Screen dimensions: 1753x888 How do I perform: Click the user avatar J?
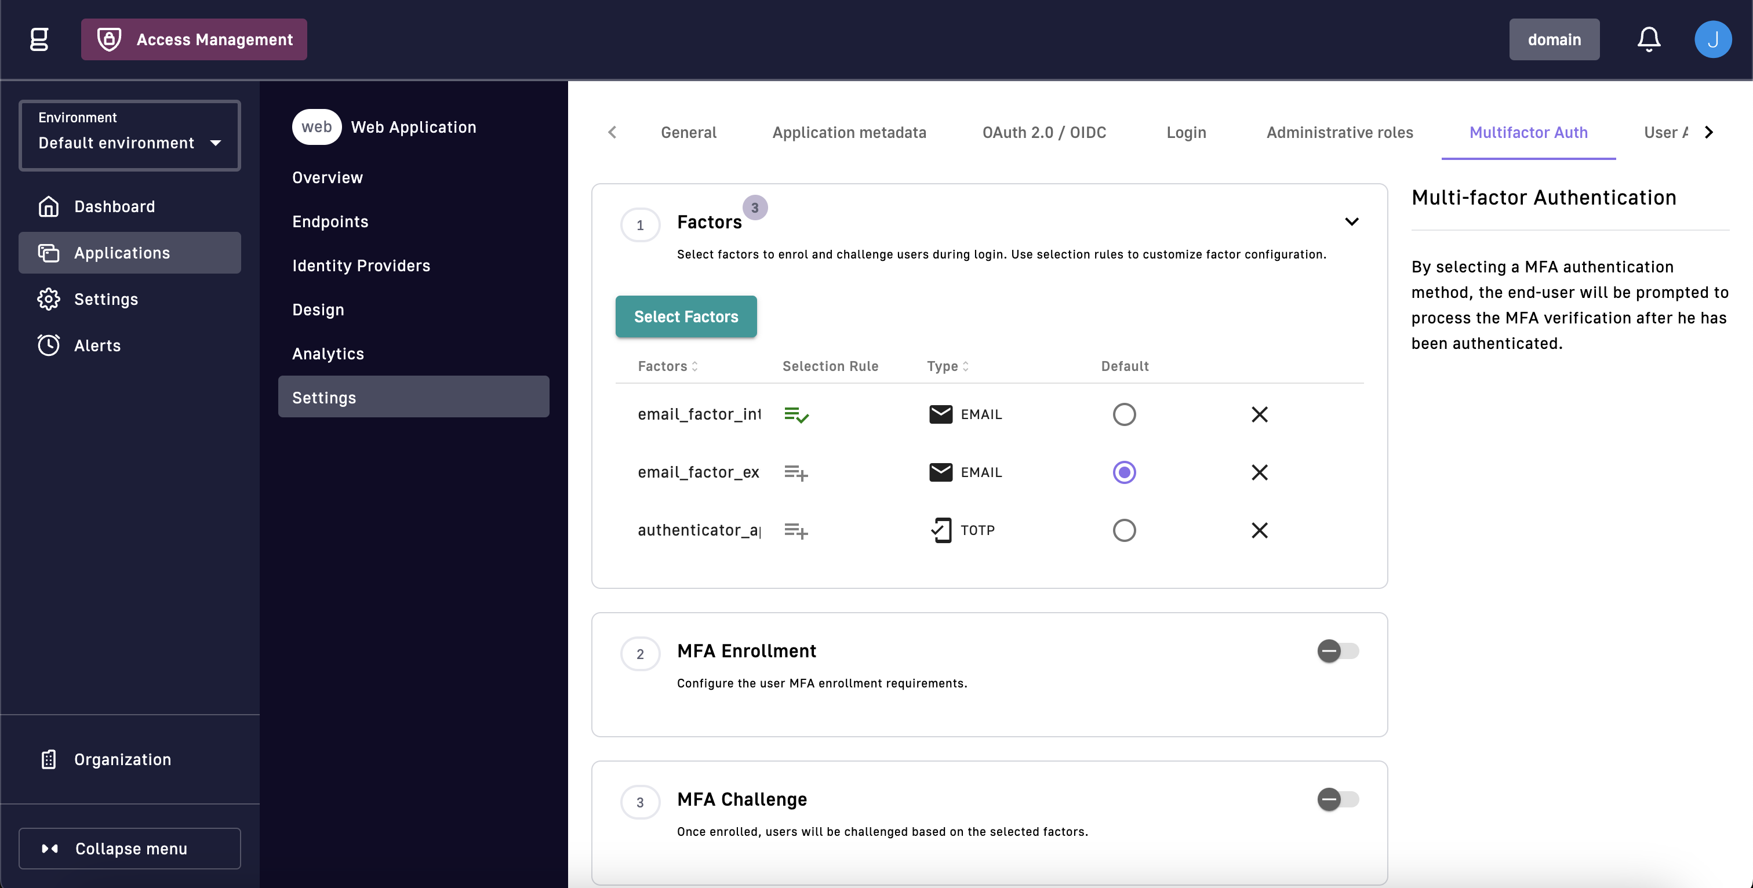pos(1712,39)
